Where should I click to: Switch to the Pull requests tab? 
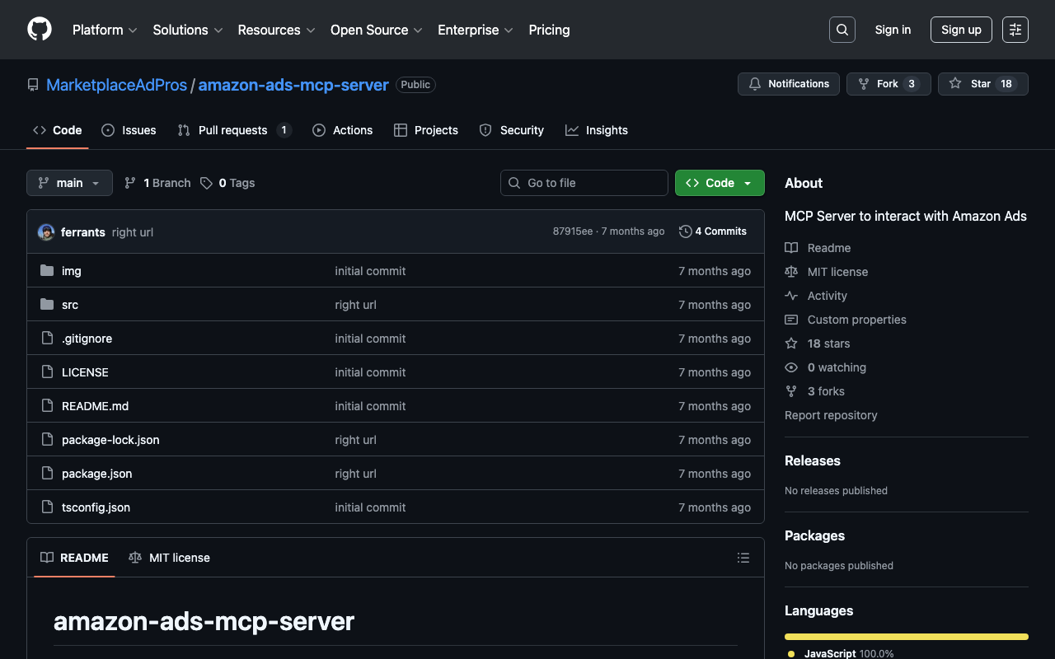[233, 130]
